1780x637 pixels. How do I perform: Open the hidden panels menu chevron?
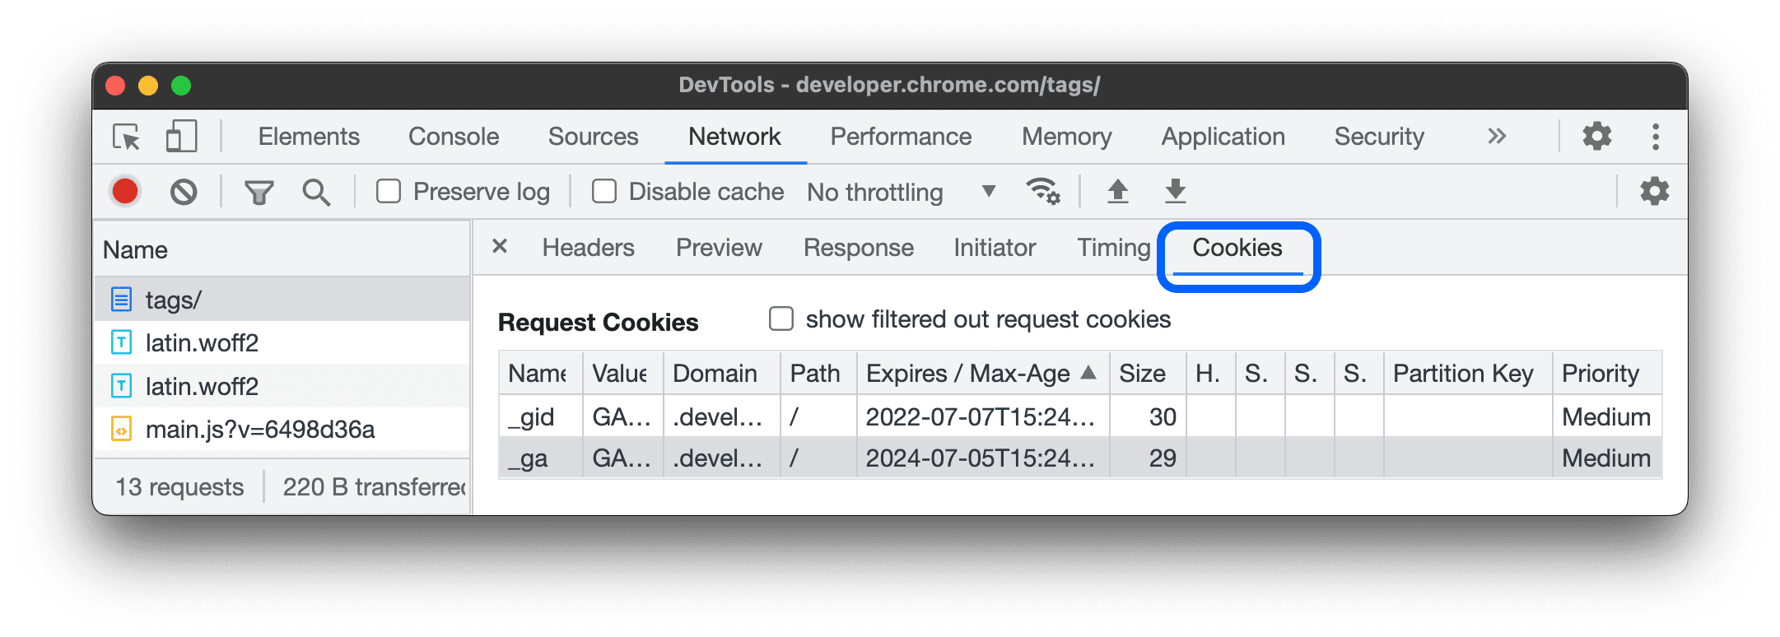1496,137
